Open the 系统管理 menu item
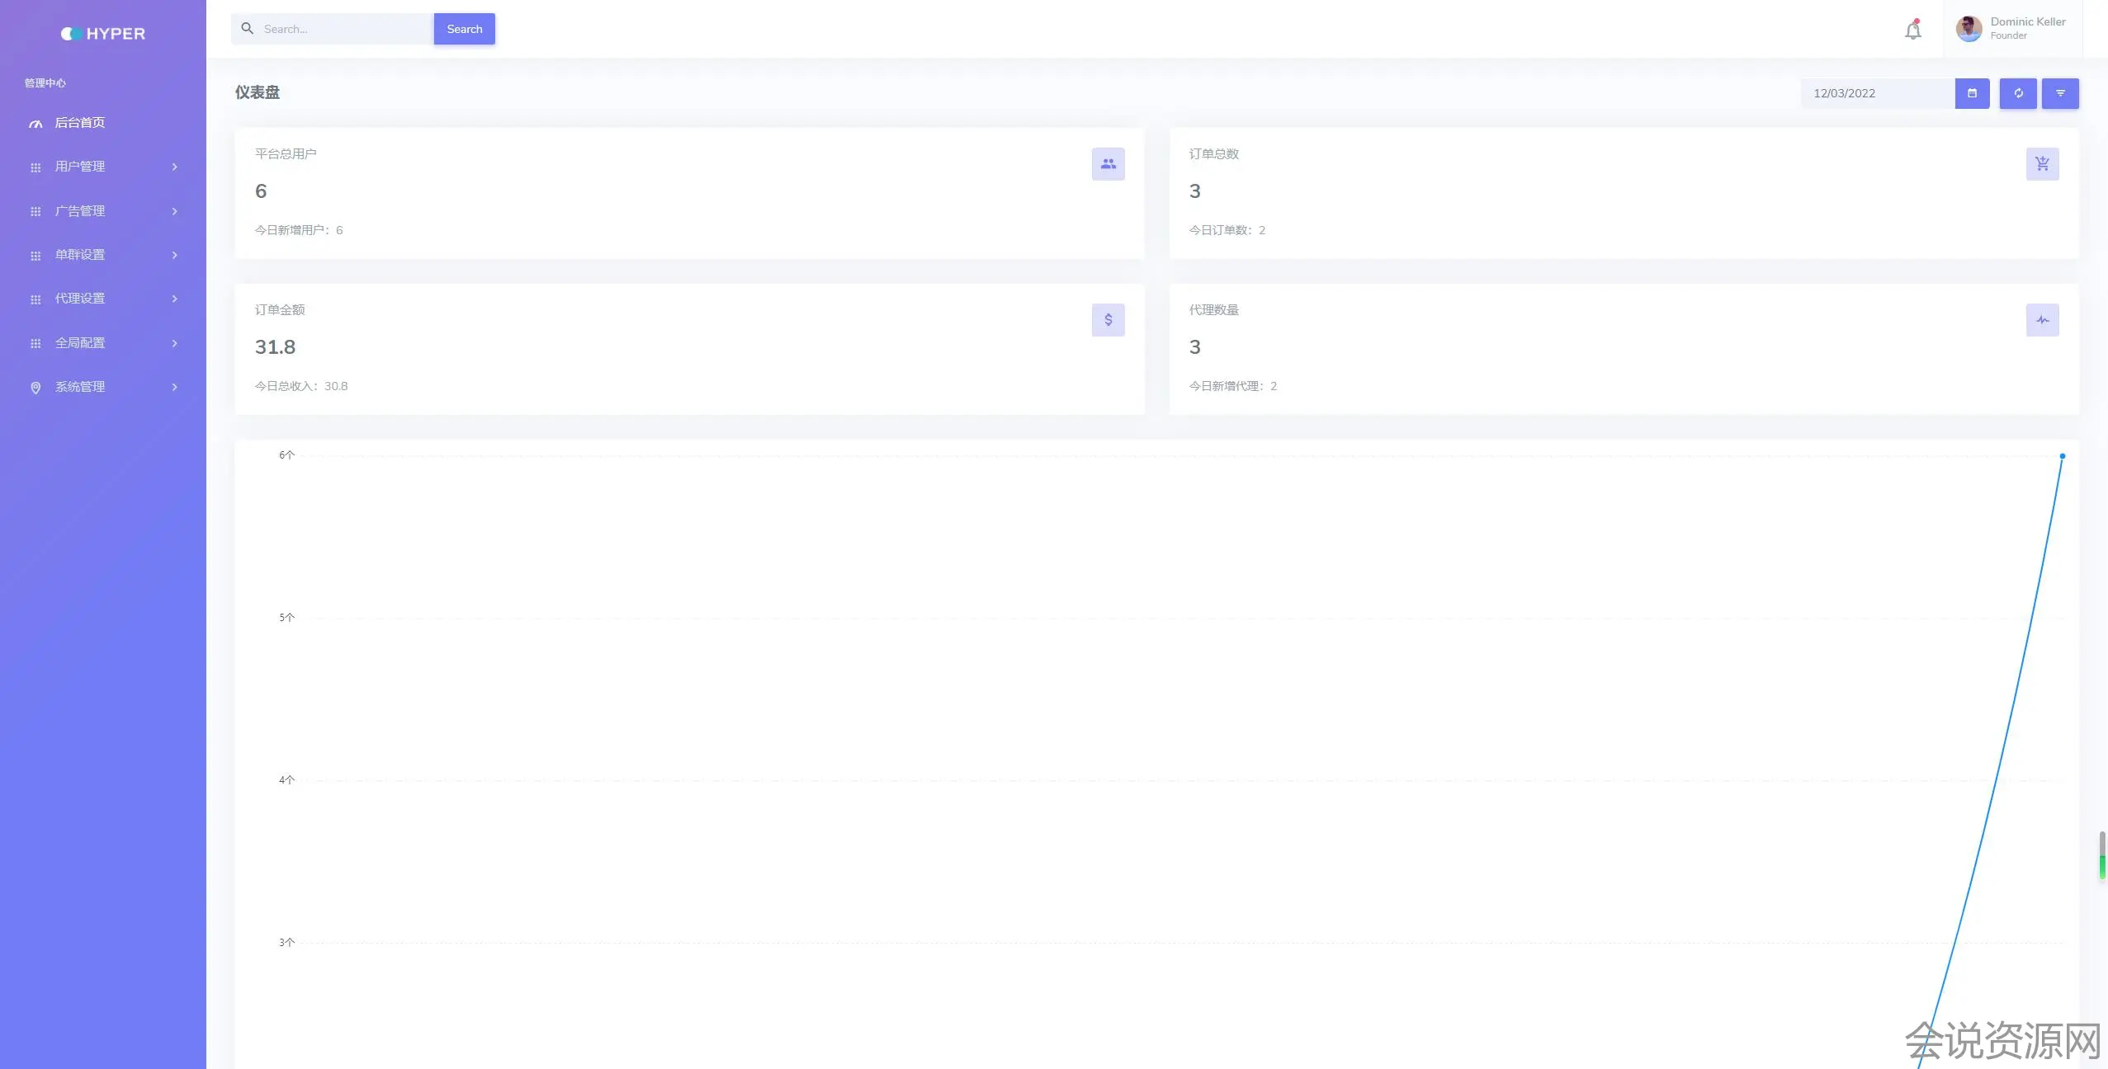The height and width of the screenshot is (1069, 2108). click(80, 387)
